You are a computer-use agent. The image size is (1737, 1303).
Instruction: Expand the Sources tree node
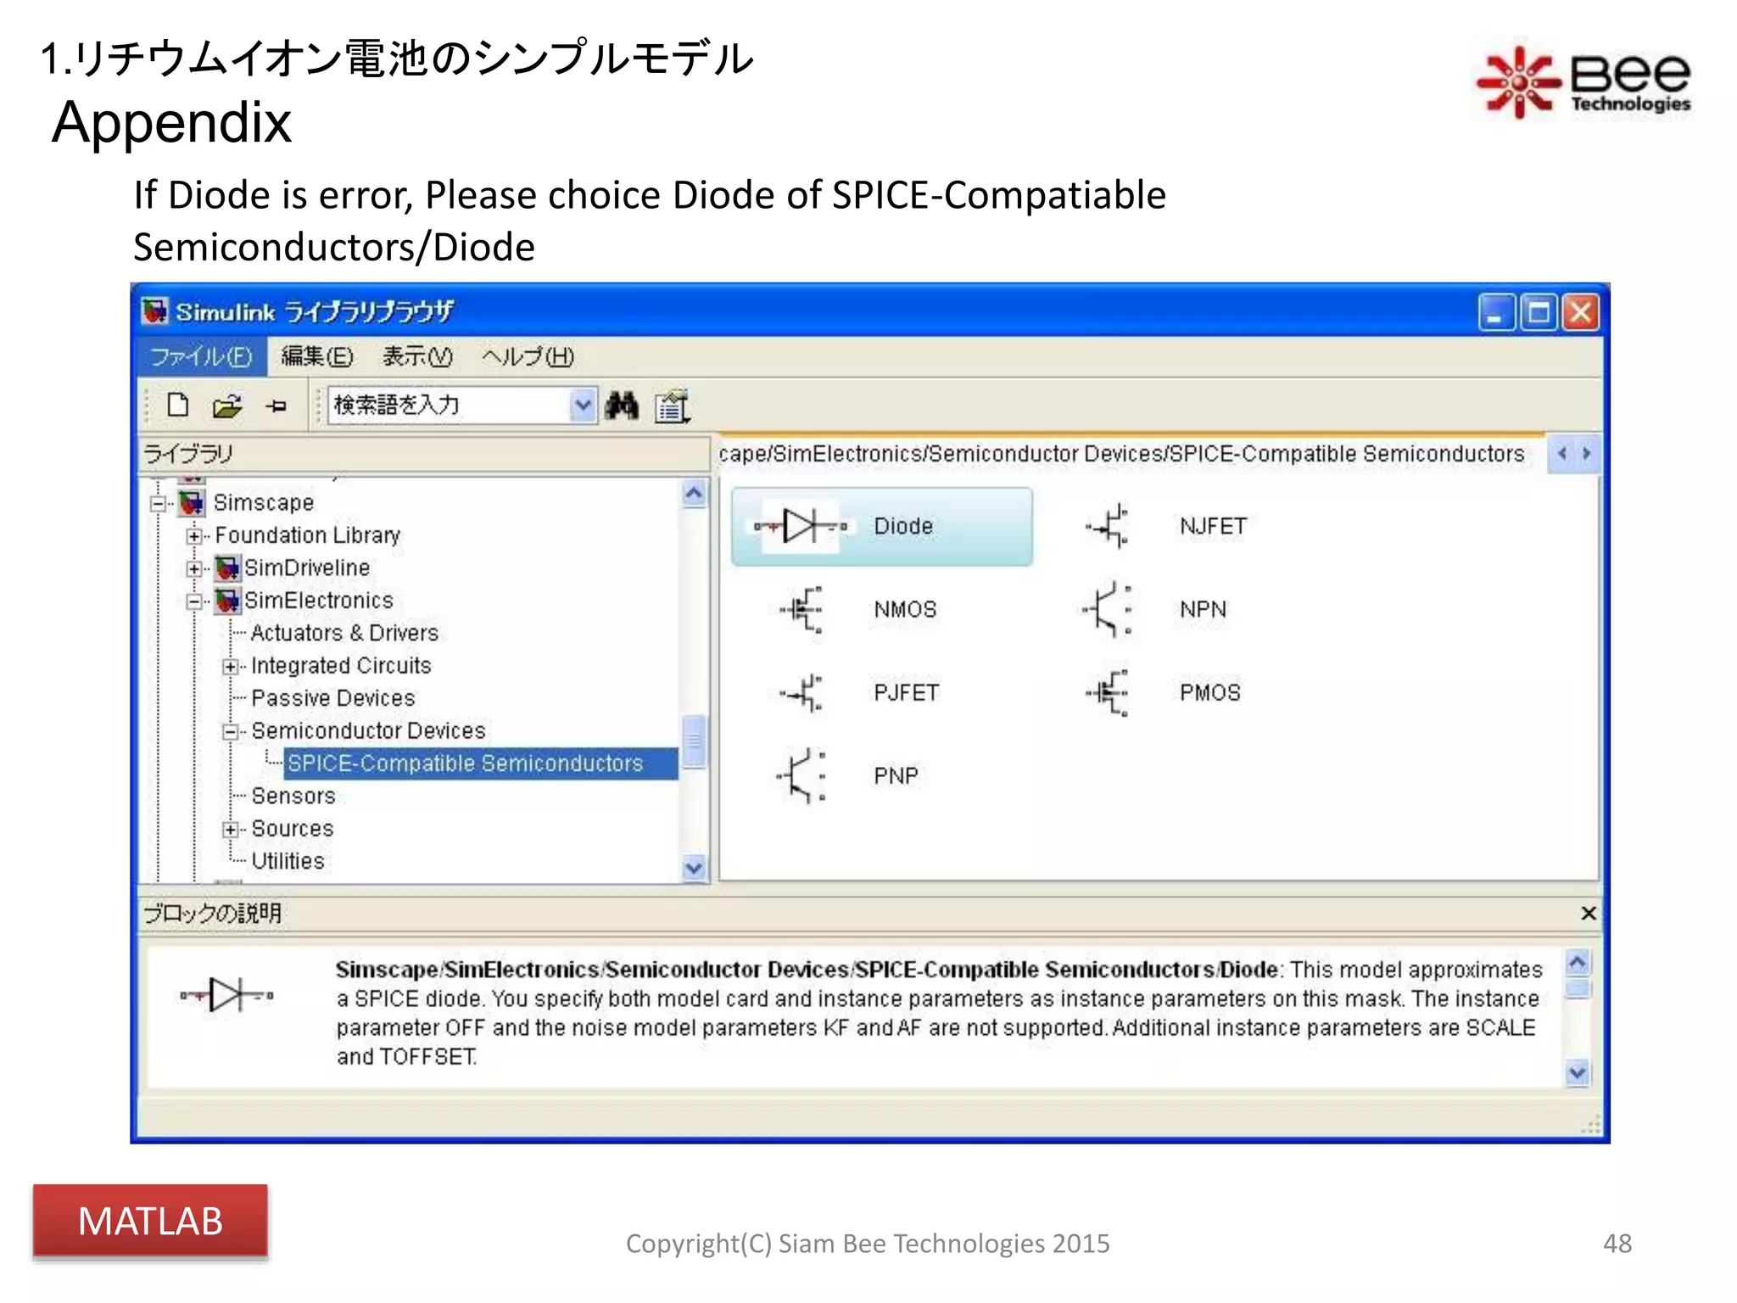click(x=230, y=829)
